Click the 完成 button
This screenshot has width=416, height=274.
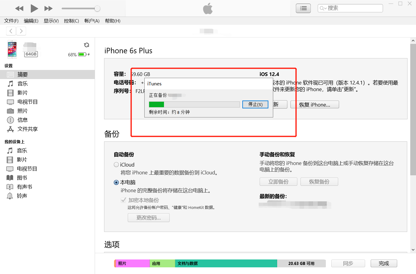tap(384, 263)
